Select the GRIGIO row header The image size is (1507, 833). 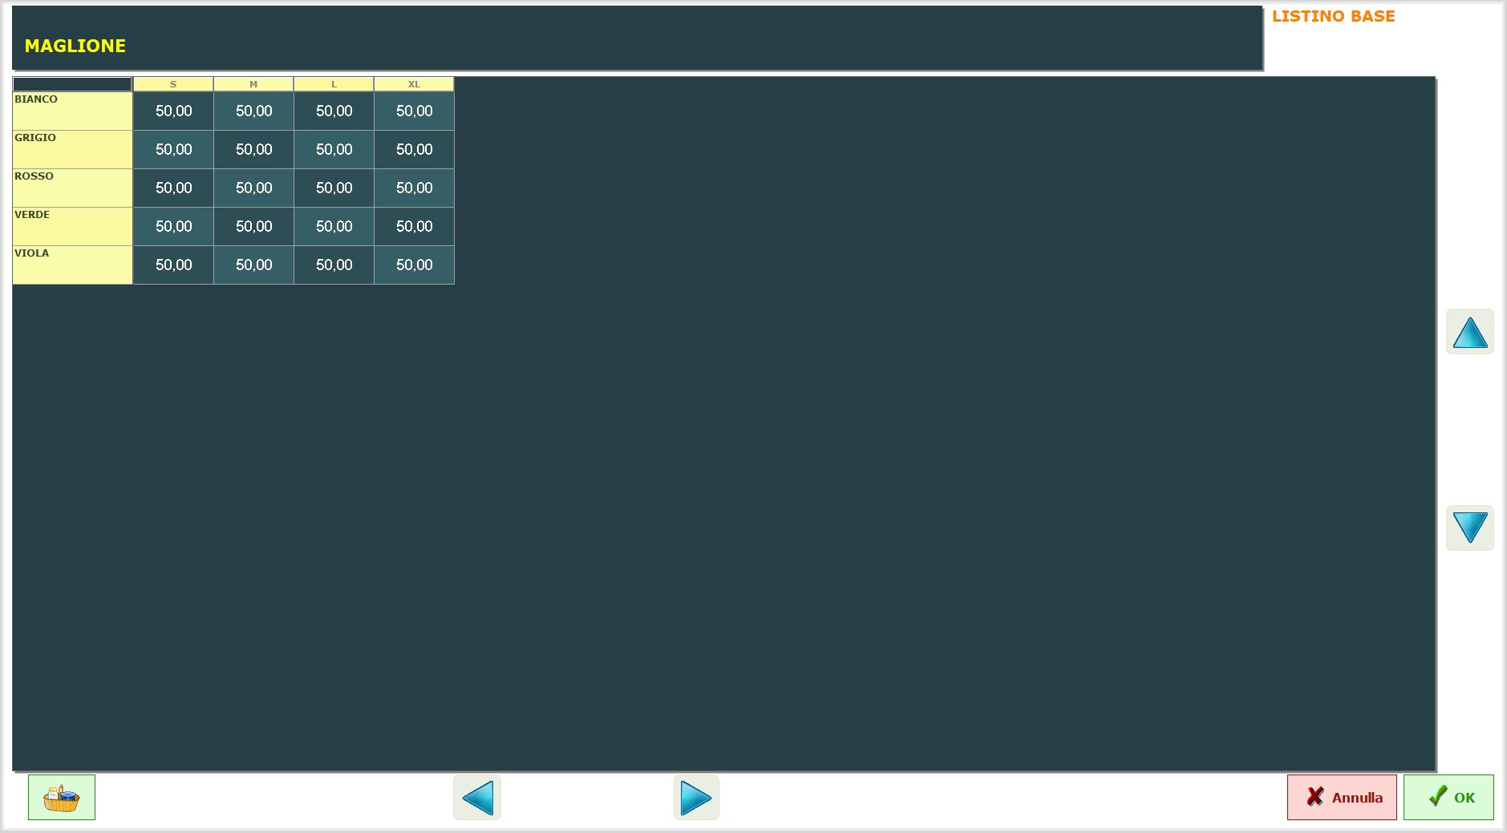tap(72, 149)
